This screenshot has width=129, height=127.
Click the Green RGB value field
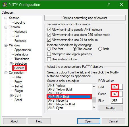[117, 94]
